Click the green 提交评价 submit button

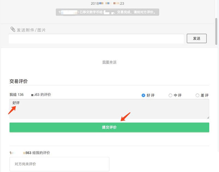click(x=109, y=127)
